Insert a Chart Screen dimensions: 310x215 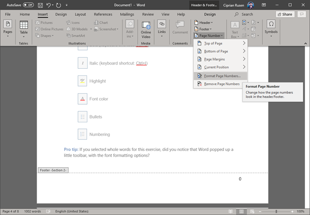pyautogui.click(x=101, y=22)
